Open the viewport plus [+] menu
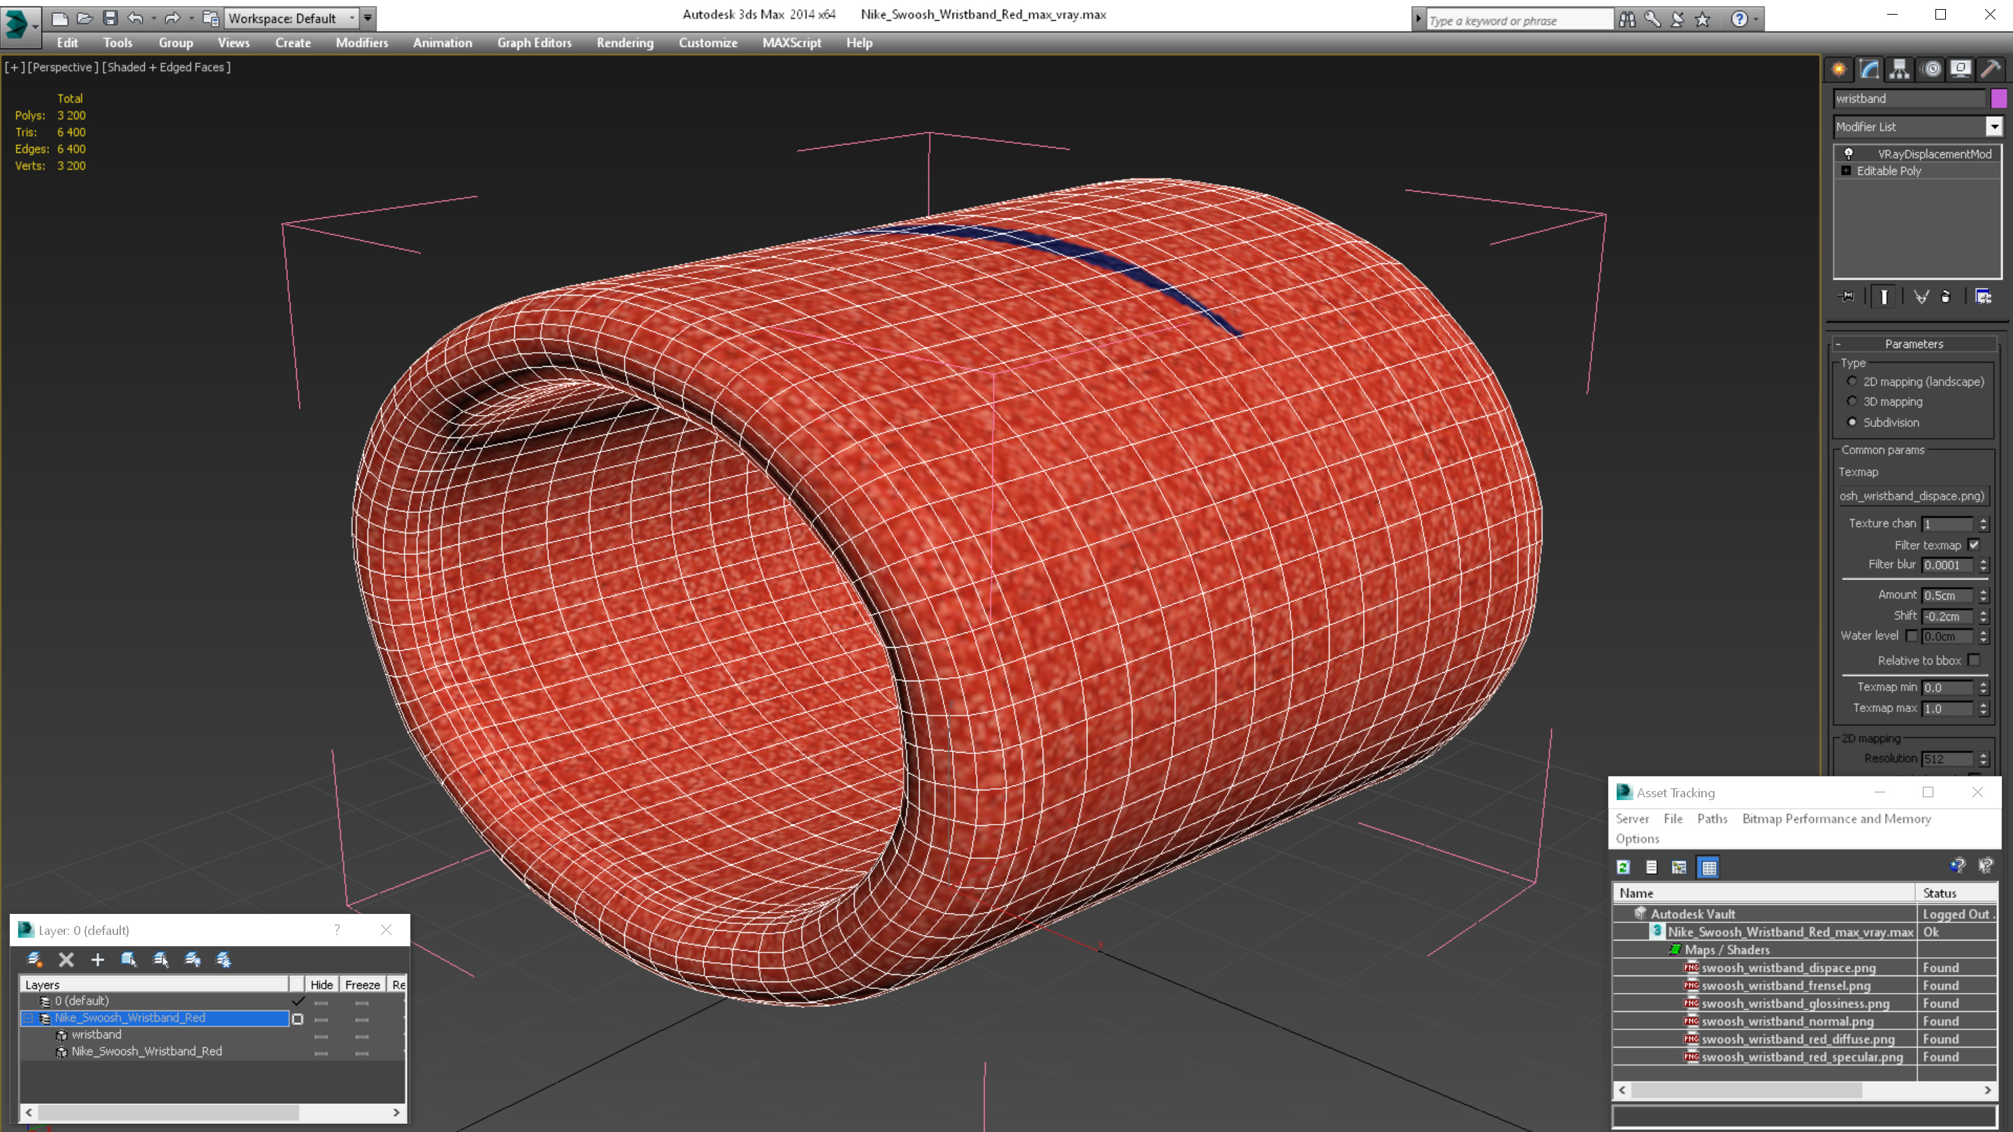The width and height of the screenshot is (2013, 1132). [13, 67]
